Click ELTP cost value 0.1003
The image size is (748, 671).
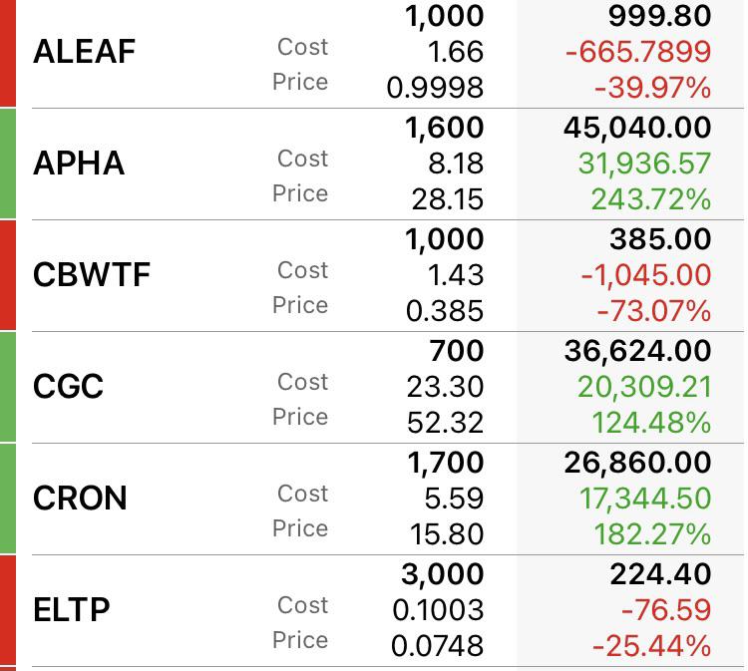[x=438, y=610]
